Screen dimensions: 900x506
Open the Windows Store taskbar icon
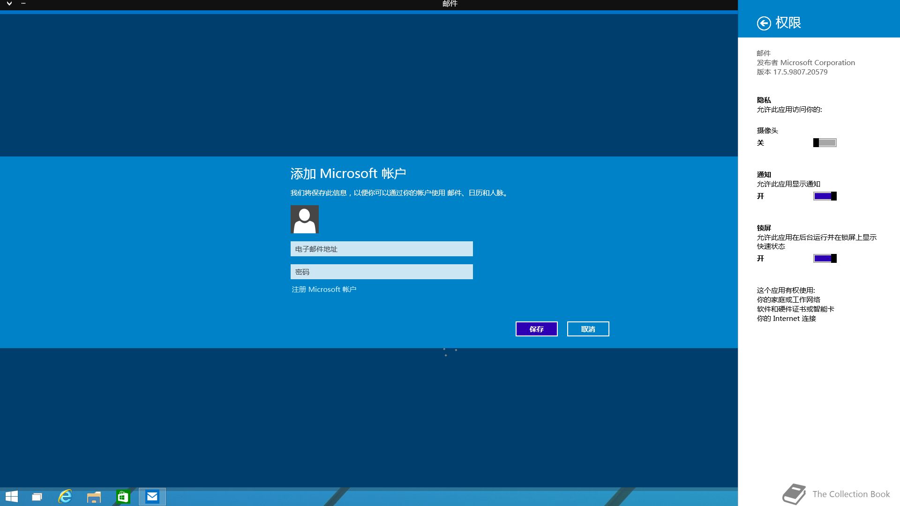pyautogui.click(x=123, y=497)
